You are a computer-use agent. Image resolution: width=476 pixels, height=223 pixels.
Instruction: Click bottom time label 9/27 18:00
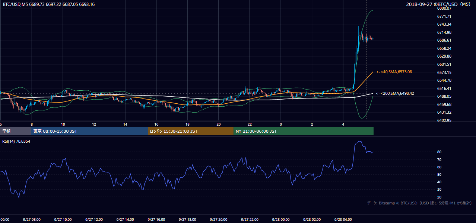coord(187,220)
